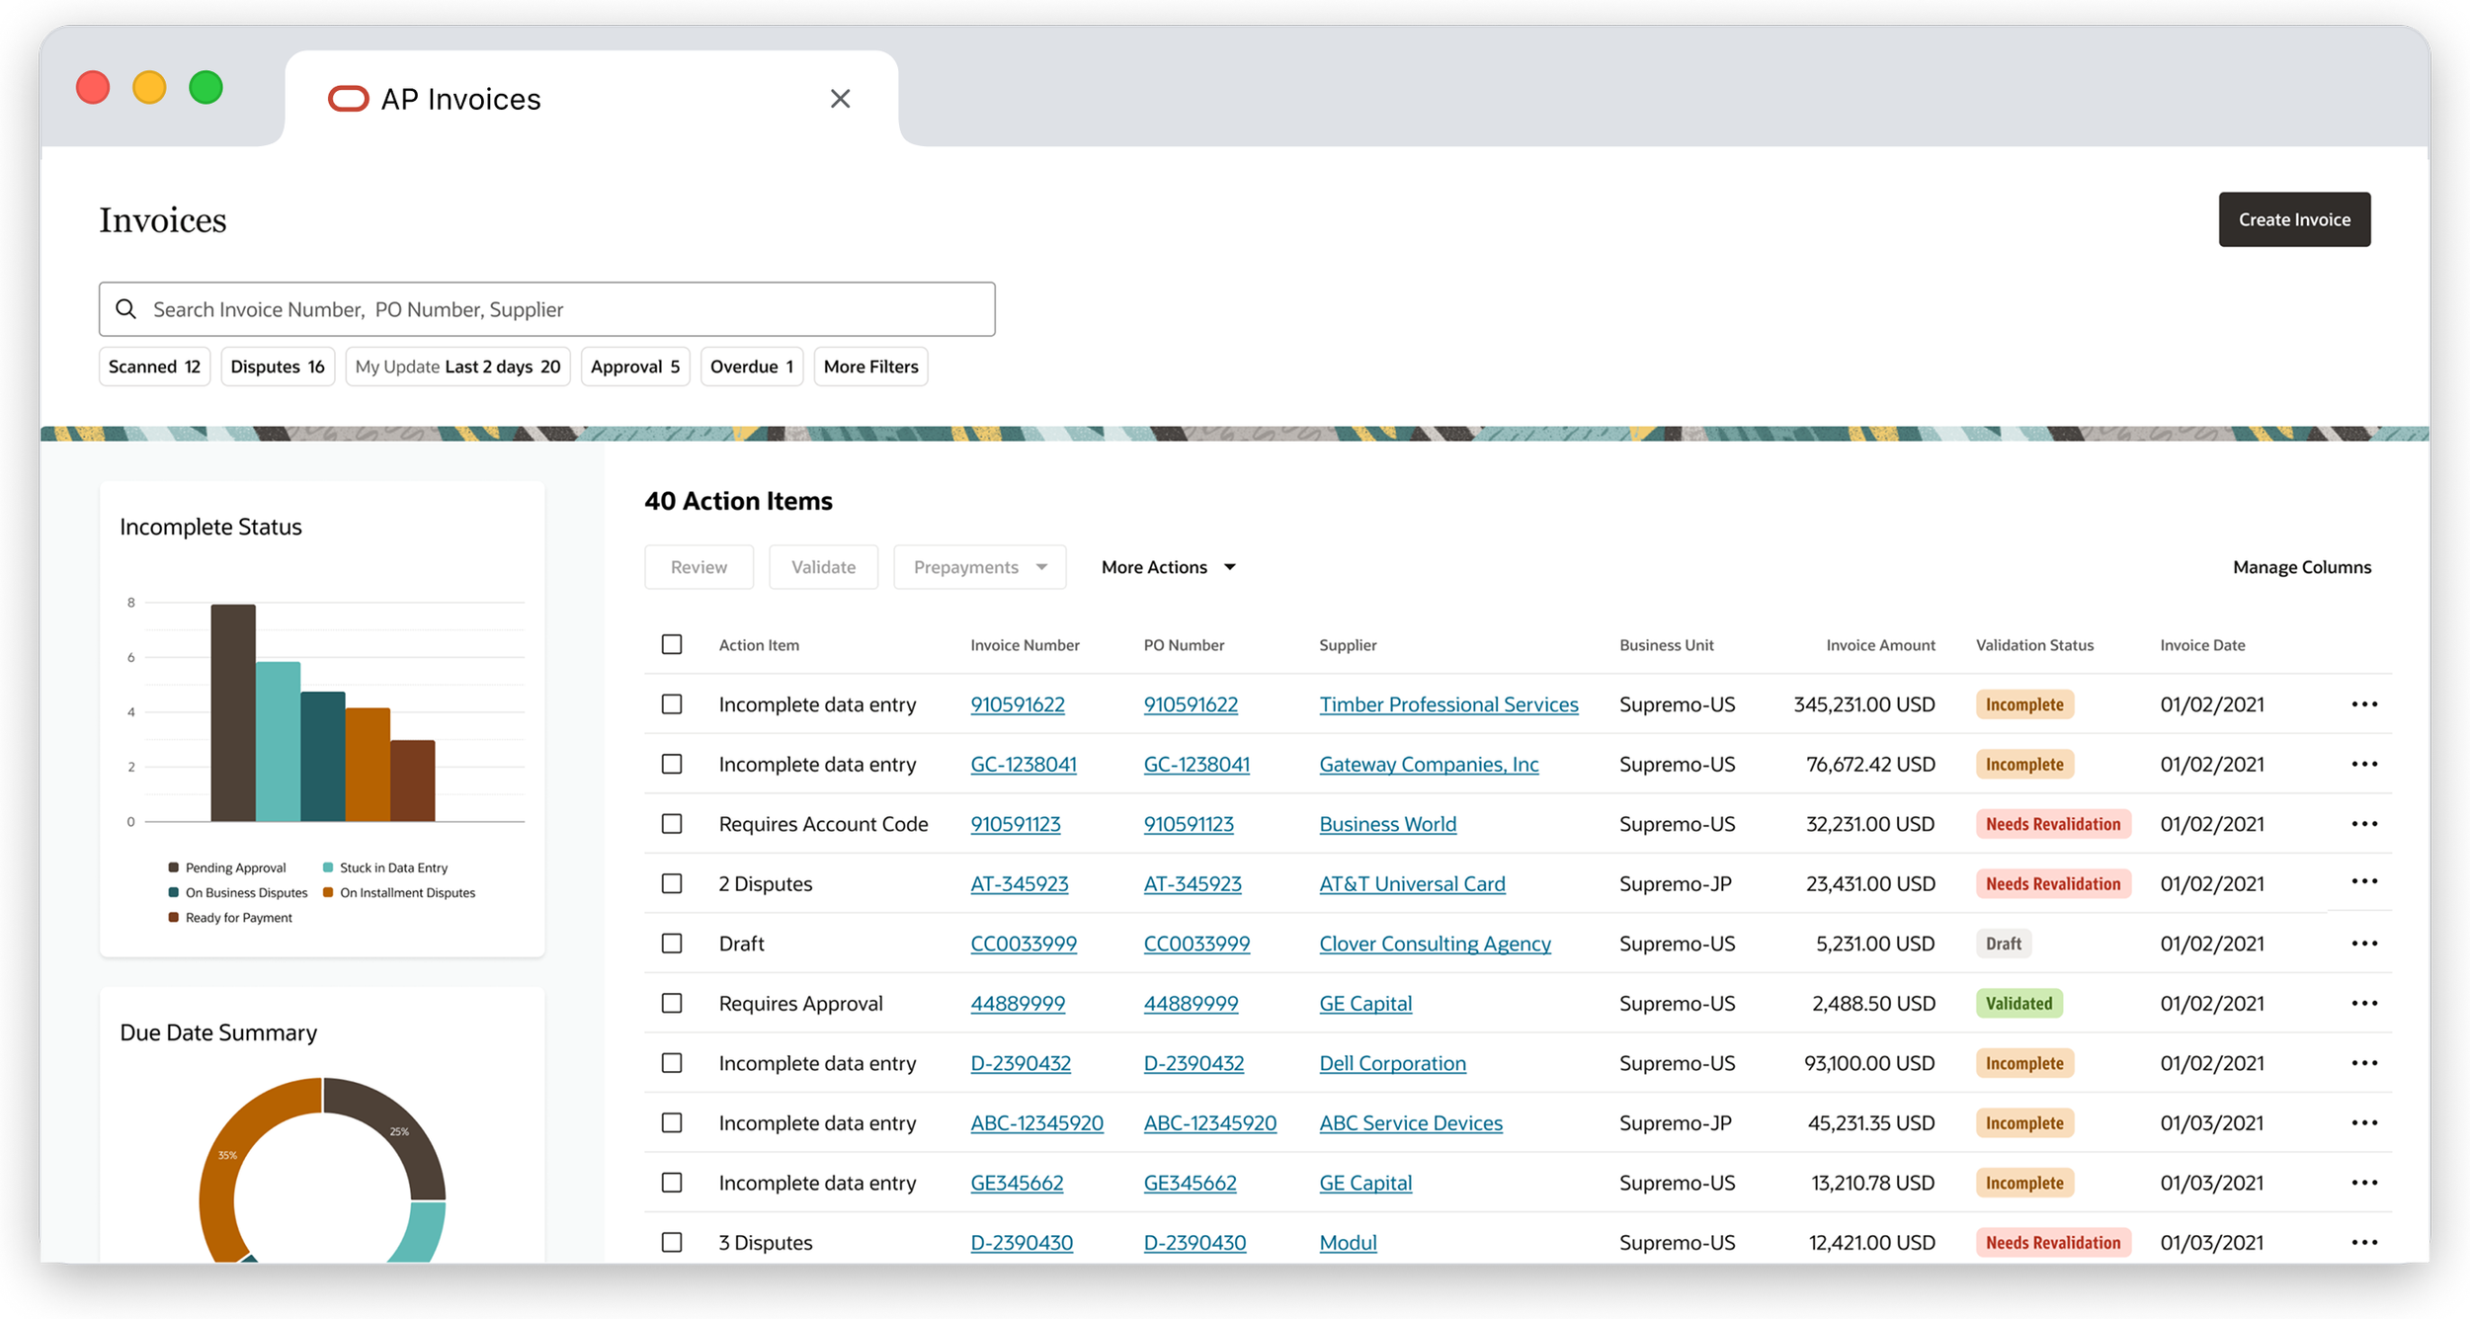Screen dimensions: 2470x1319
Task: Click the Pending Approval legend swatch
Action: [174, 867]
